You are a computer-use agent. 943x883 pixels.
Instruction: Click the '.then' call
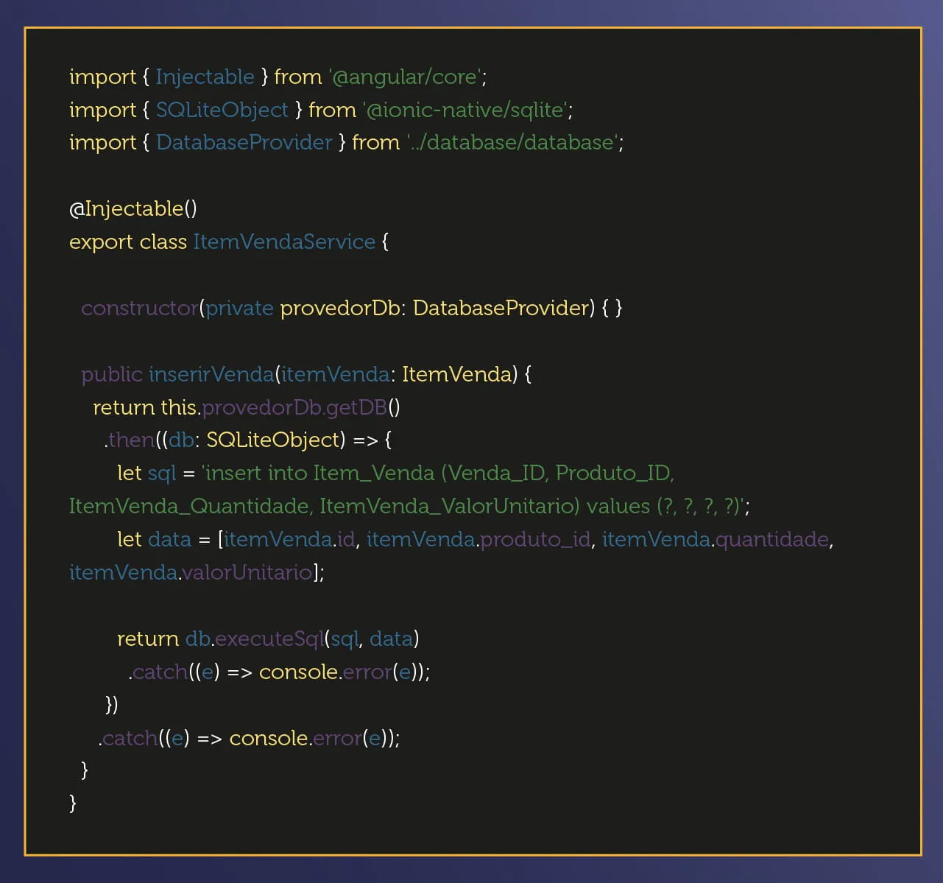coord(129,440)
